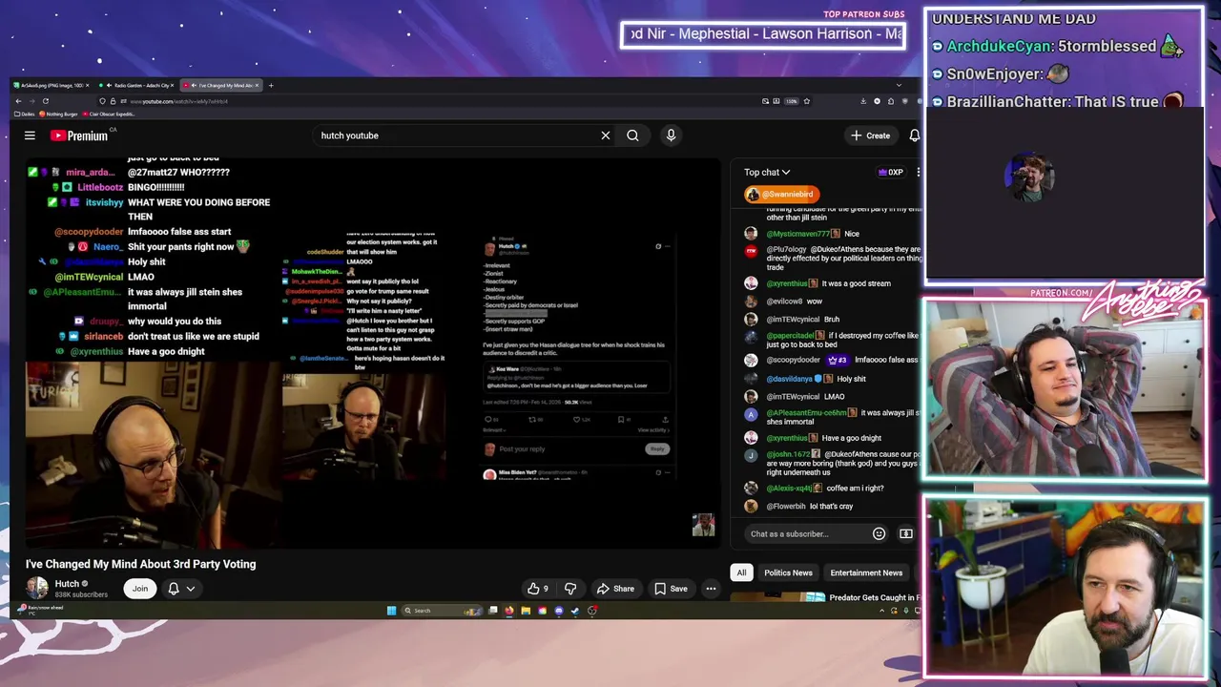The width and height of the screenshot is (1221, 687).
Task: Expand the notification preference bell dropdown
Action: click(181, 588)
